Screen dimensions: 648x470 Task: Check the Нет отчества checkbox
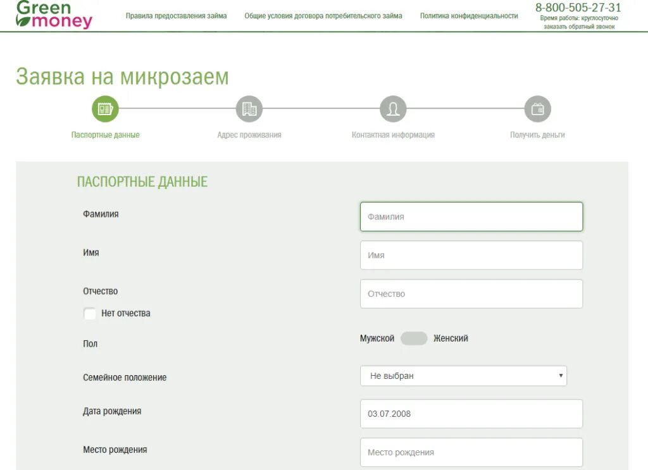[89, 313]
